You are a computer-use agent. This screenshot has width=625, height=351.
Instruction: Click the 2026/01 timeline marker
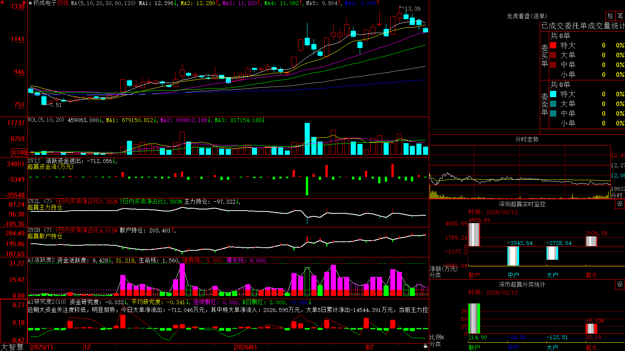[x=246, y=347]
